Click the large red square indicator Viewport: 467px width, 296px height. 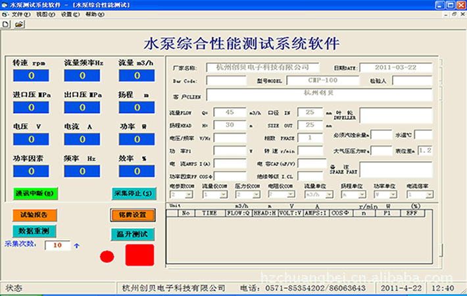pyautogui.click(x=139, y=255)
